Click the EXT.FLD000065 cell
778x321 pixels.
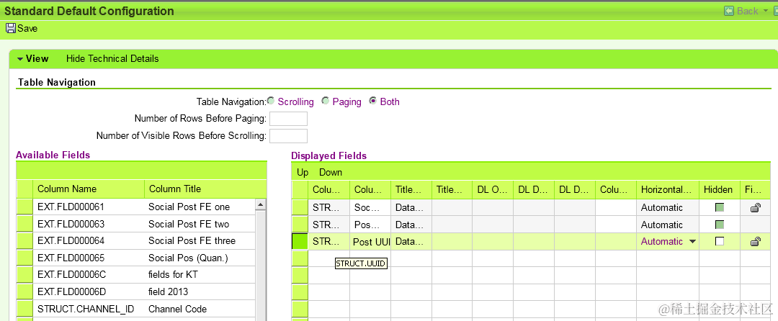pyautogui.click(x=89, y=258)
